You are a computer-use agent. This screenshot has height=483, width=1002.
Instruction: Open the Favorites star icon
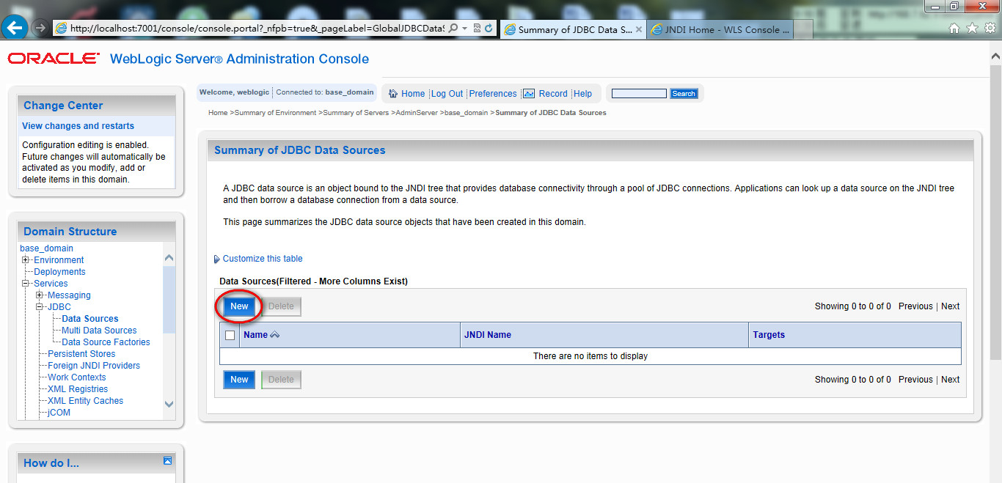click(972, 28)
